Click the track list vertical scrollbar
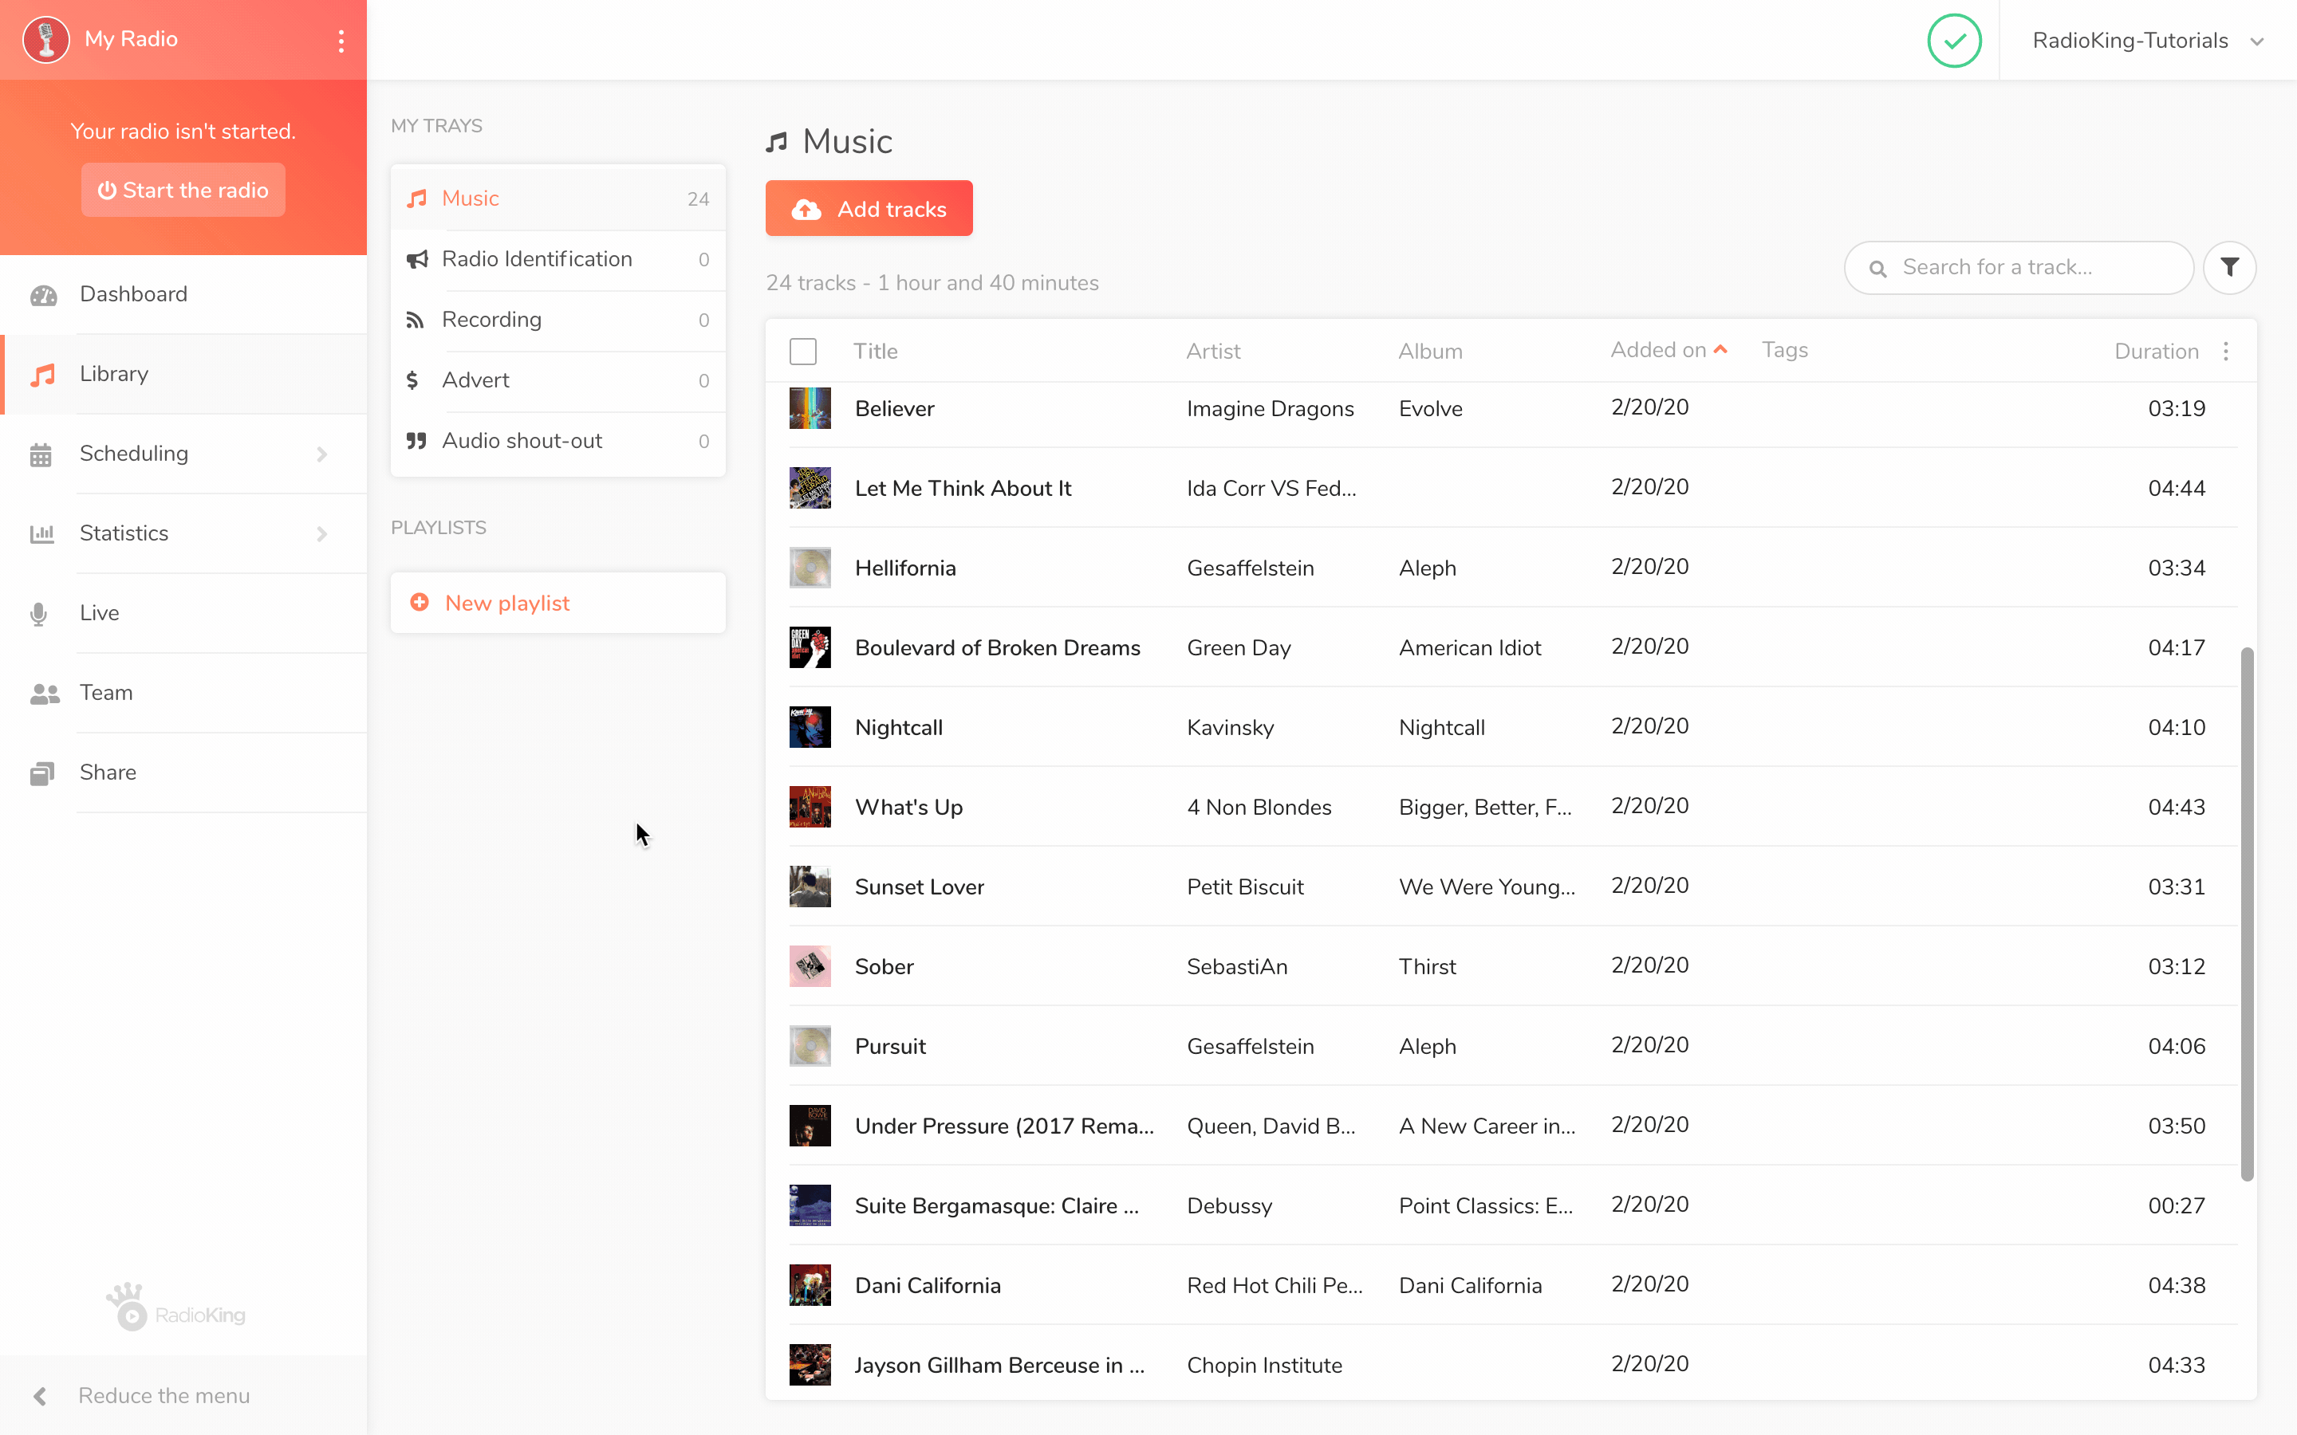 click(x=2247, y=913)
